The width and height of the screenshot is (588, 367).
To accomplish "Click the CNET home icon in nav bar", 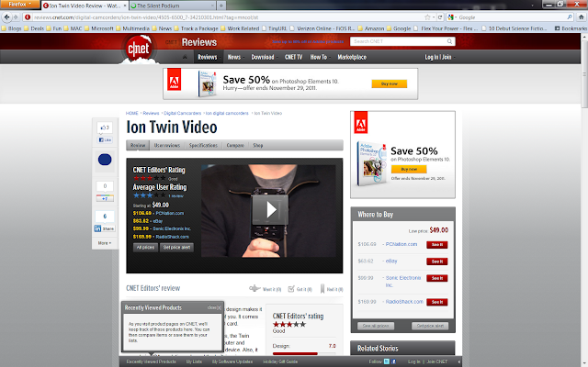I will tap(185, 57).
